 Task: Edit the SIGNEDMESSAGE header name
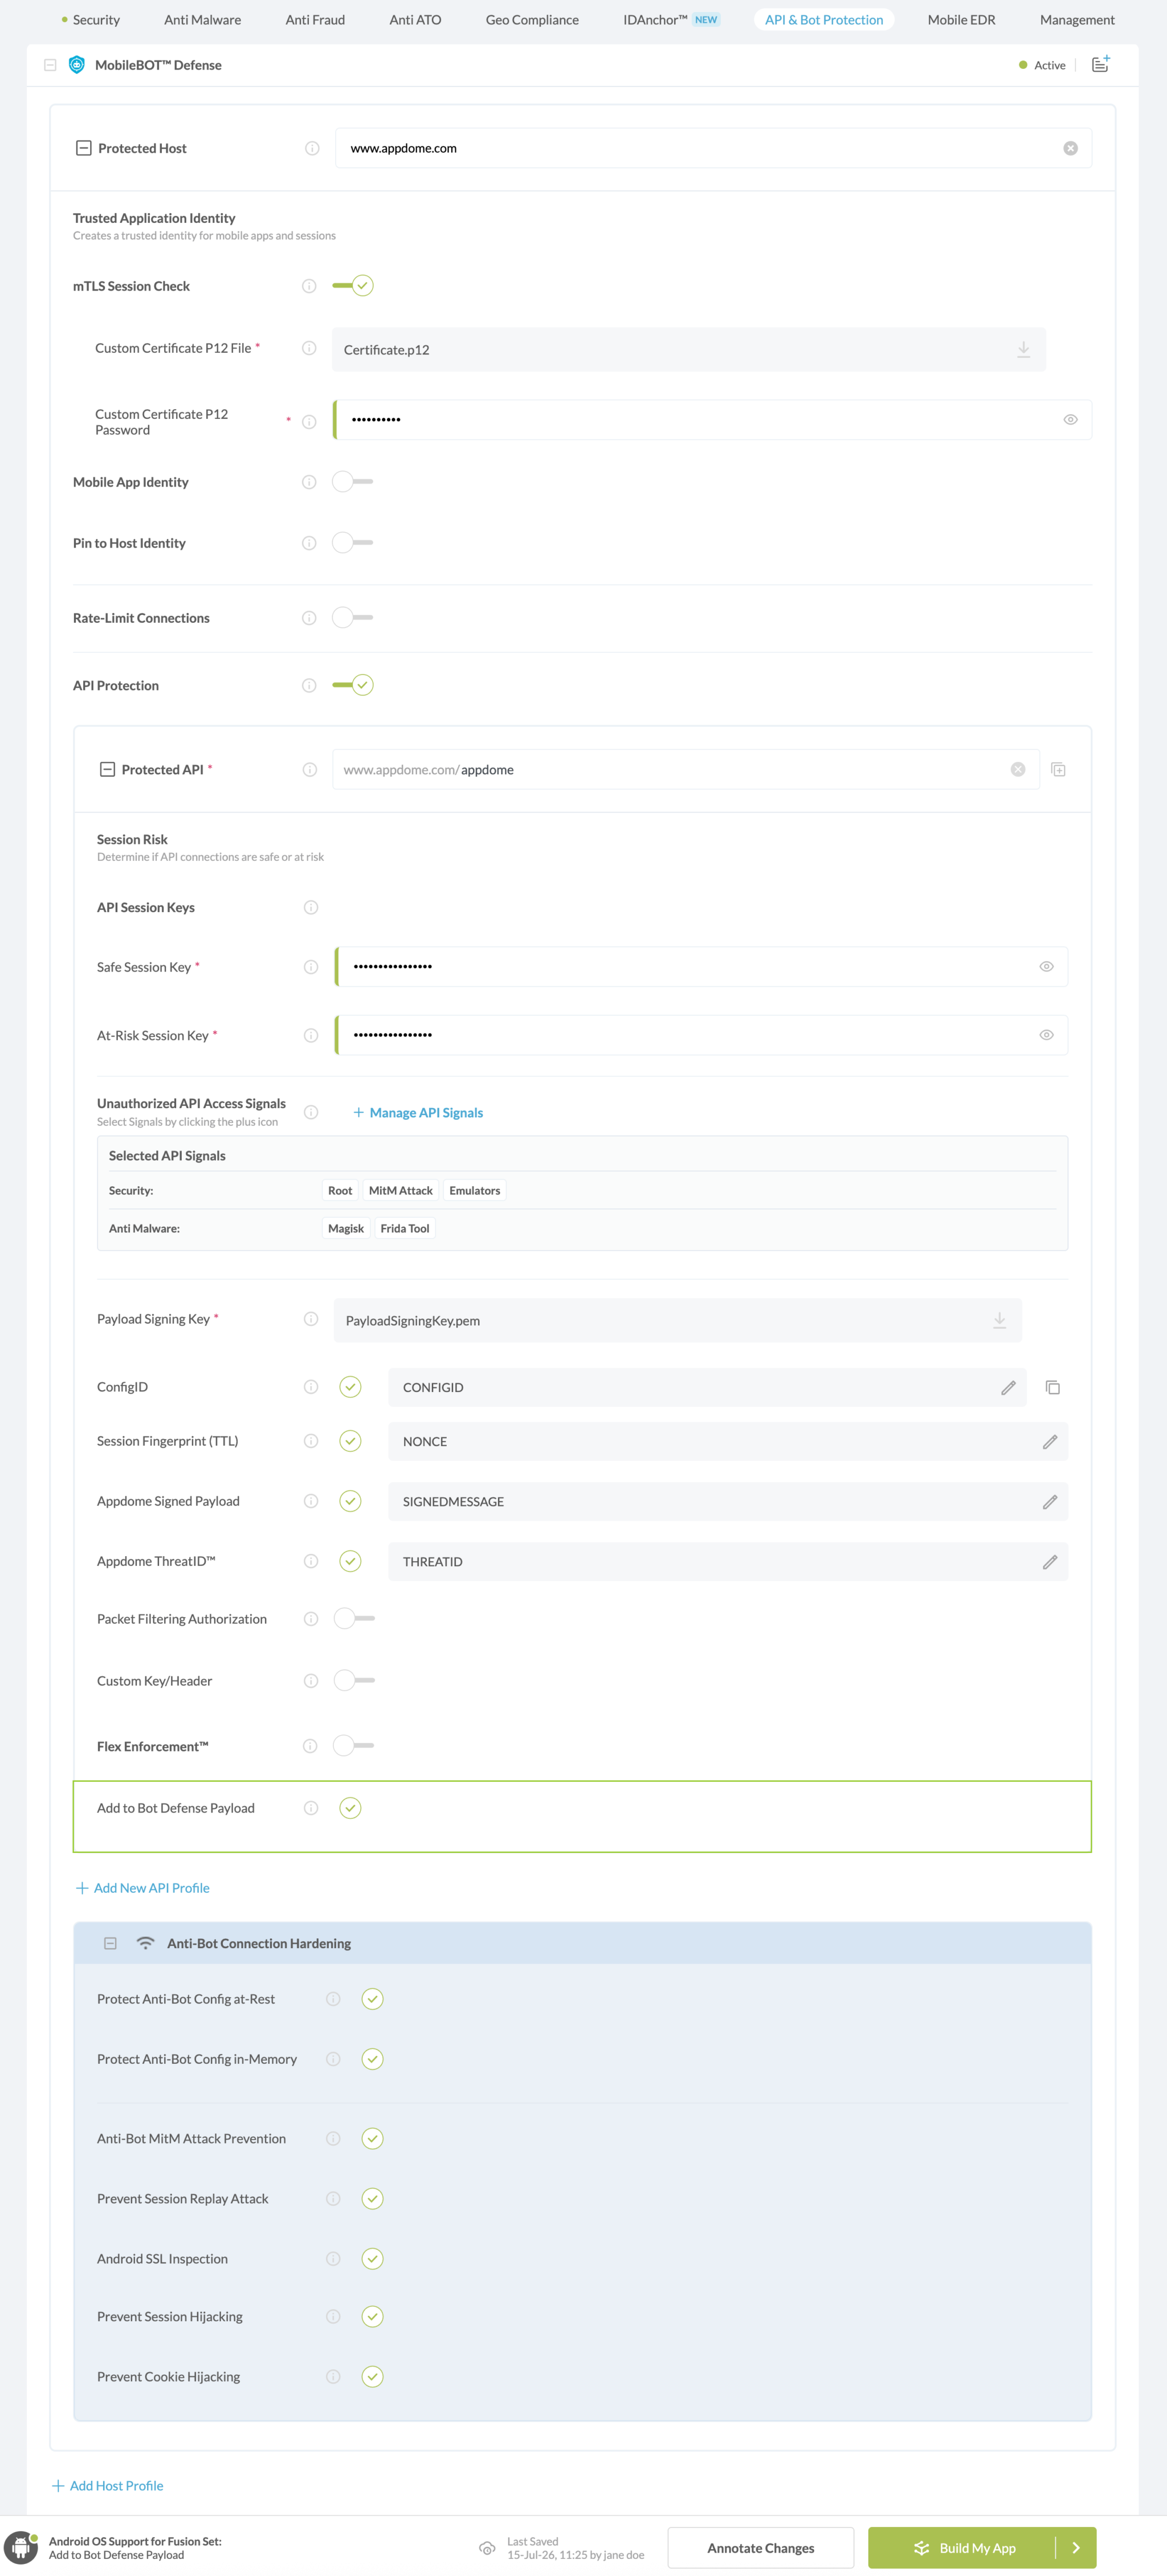1049,1501
